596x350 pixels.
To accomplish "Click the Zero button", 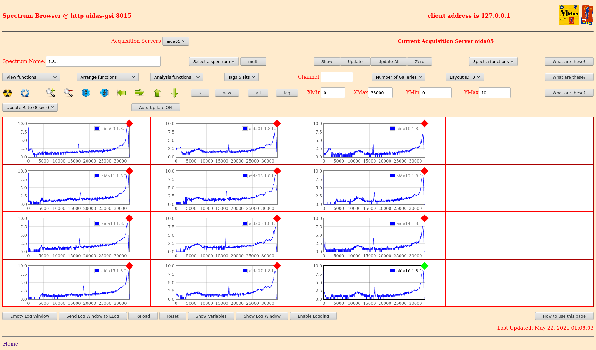I will pos(420,61).
